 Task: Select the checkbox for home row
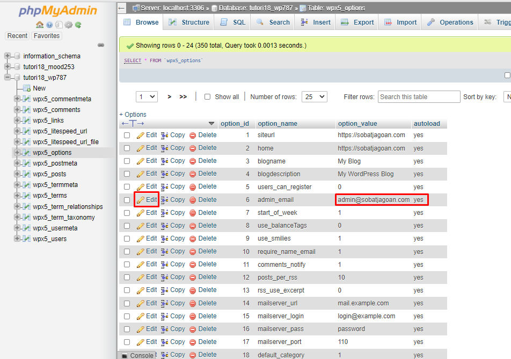[x=127, y=148]
